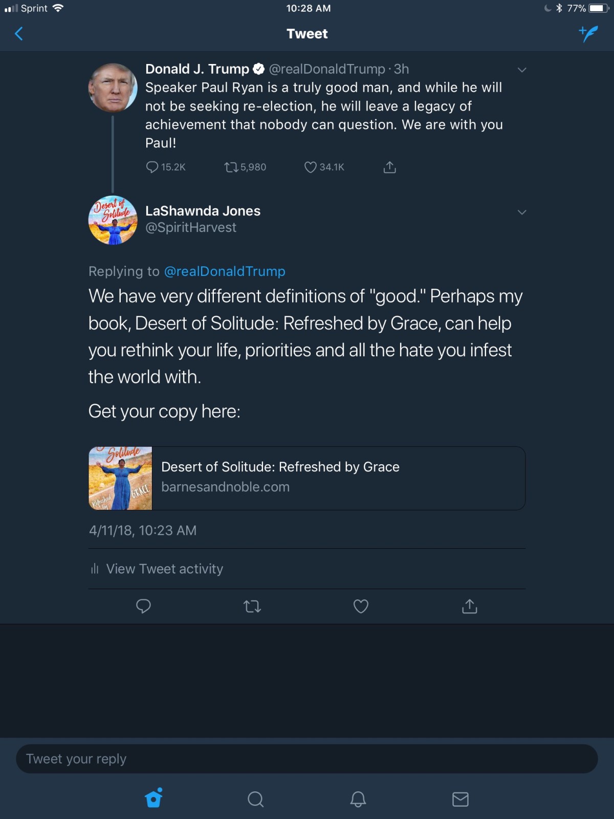Like LaShawnda Jones's tweet
The height and width of the screenshot is (819, 614).
361,606
